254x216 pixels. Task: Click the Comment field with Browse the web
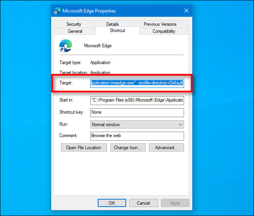pos(137,136)
